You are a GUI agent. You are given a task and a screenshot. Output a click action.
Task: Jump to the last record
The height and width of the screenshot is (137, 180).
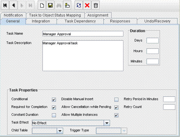[30, 5]
